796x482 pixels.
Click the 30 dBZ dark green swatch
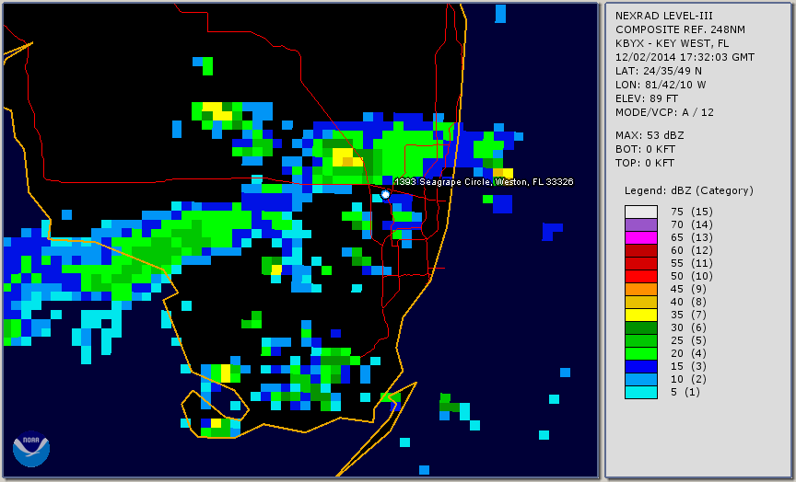click(x=640, y=327)
